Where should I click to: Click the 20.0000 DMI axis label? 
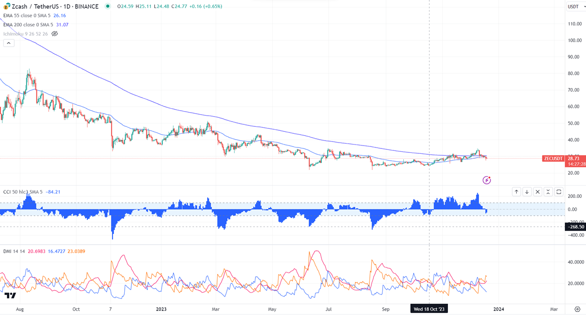(576, 284)
